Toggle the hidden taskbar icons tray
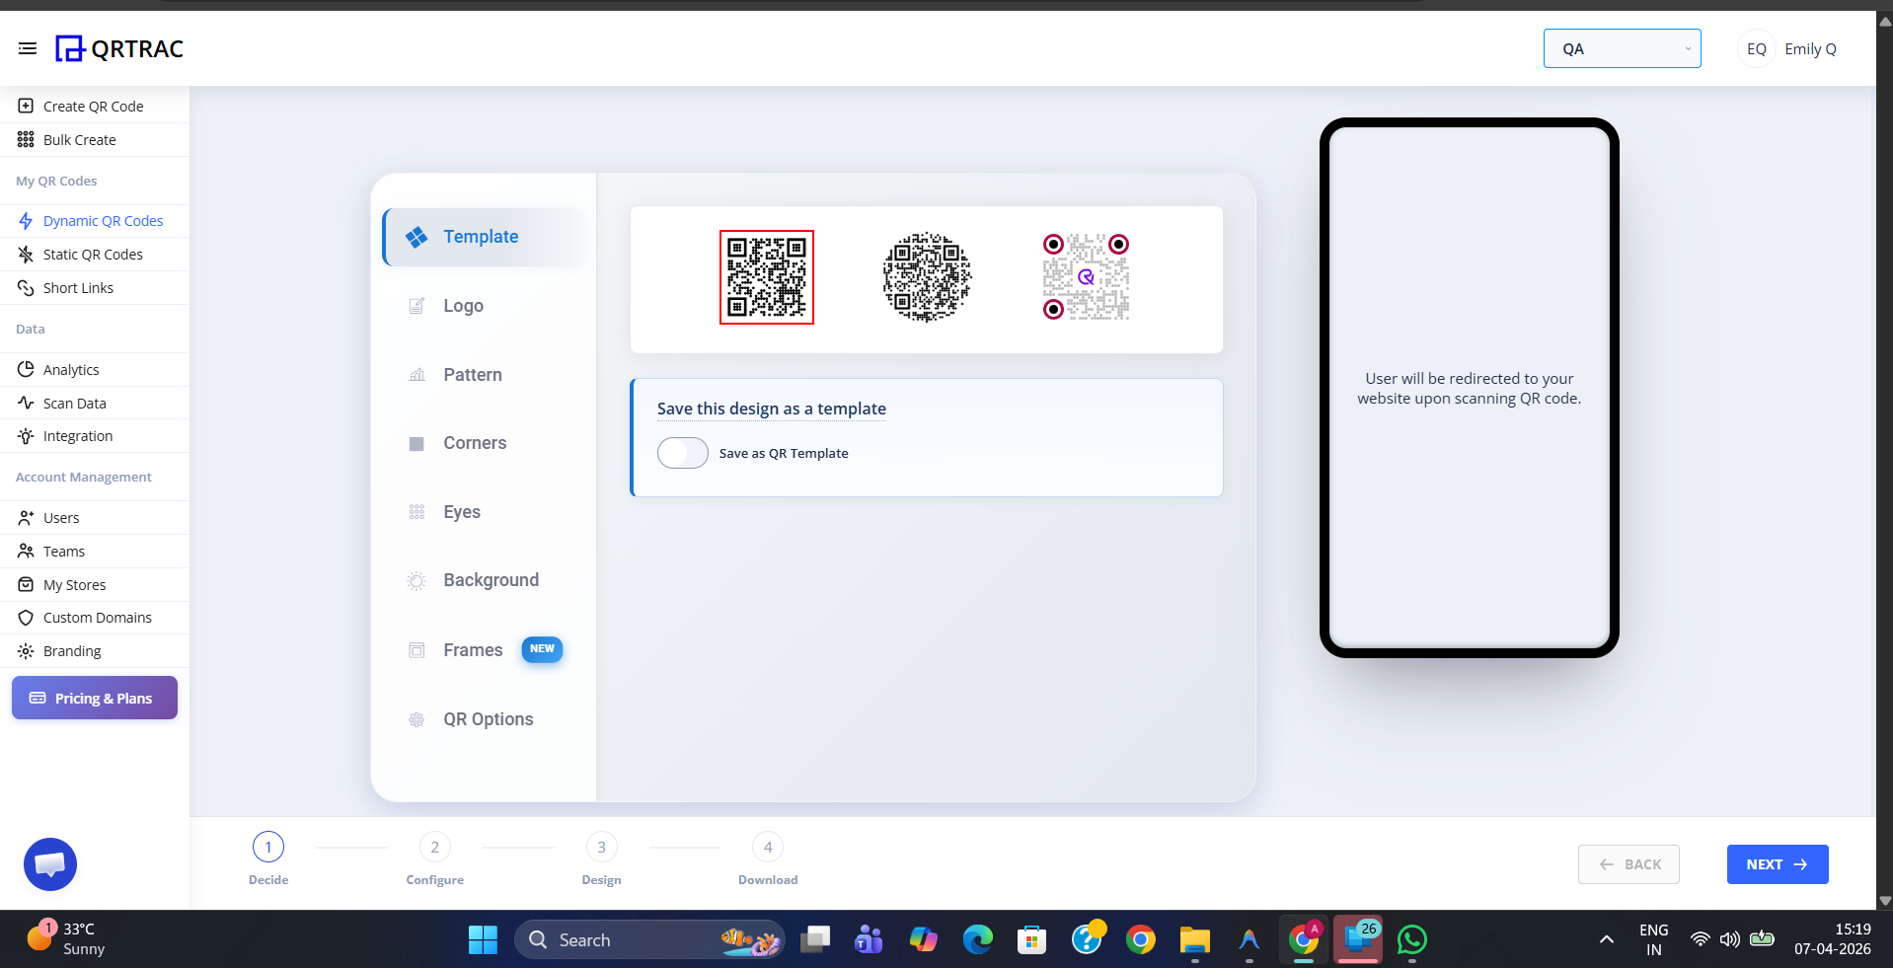The height and width of the screenshot is (968, 1893). point(1604,939)
